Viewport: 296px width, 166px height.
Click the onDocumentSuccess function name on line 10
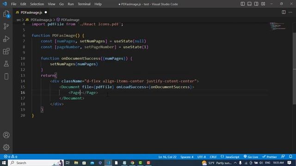pos(80,59)
